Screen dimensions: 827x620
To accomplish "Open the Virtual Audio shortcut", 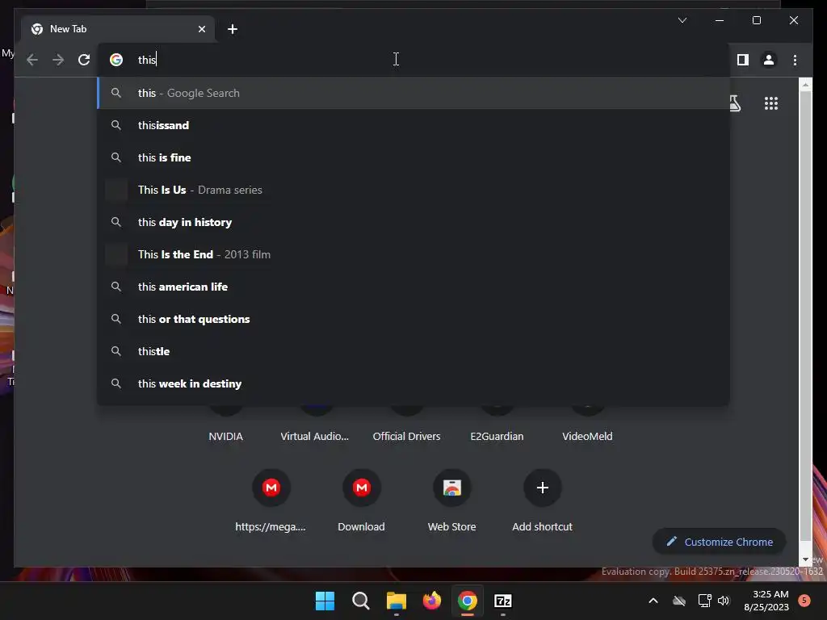I will coord(314,436).
